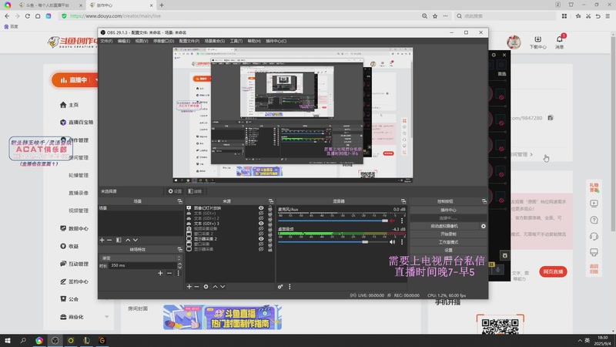The width and height of the screenshot is (616, 347).
Task: Expand the live status dropdown arrow
Action: pyautogui.click(x=96, y=80)
